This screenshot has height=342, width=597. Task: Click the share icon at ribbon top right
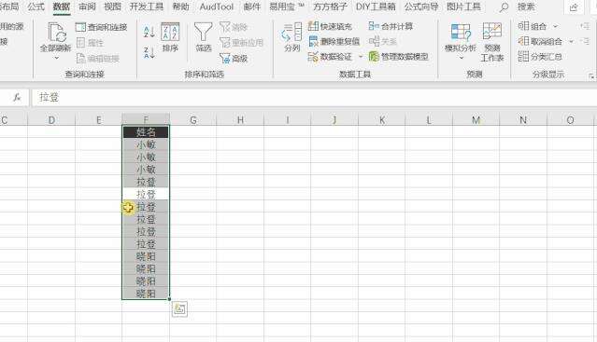[x=574, y=7]
